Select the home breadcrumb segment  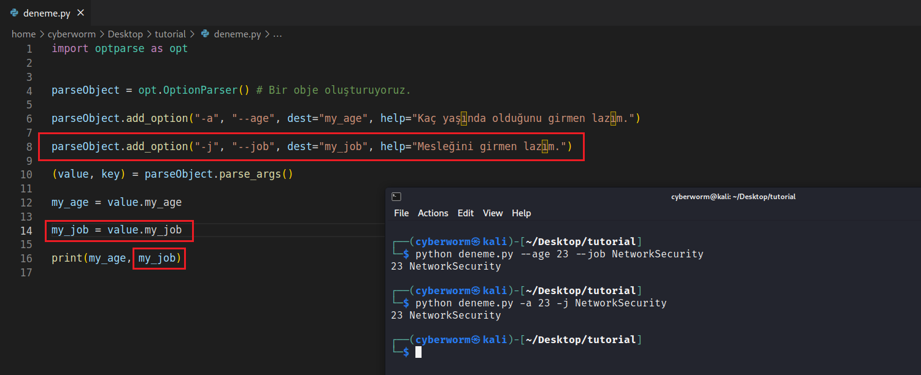coord(23,34)
